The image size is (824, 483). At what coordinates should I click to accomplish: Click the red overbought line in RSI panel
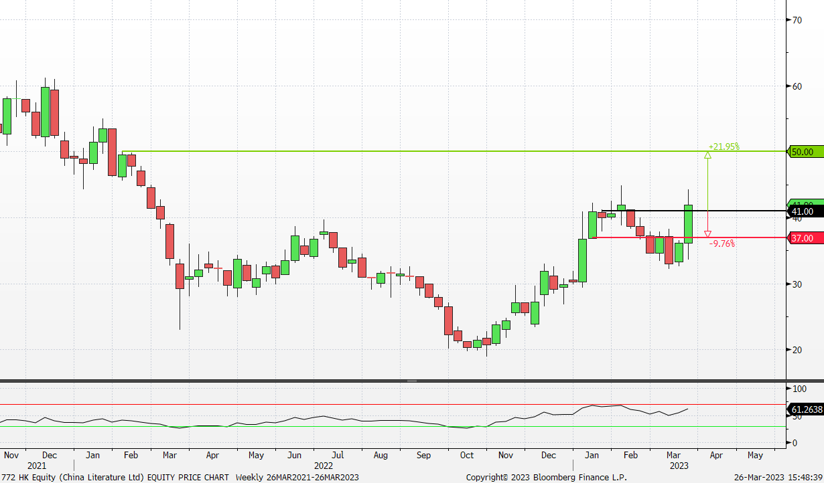(268, 404)
